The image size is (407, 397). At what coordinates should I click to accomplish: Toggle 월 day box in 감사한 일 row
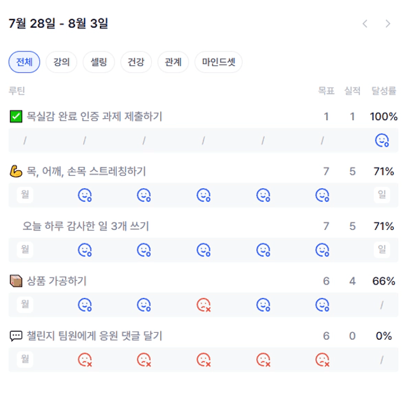click(x=25, y=250)
